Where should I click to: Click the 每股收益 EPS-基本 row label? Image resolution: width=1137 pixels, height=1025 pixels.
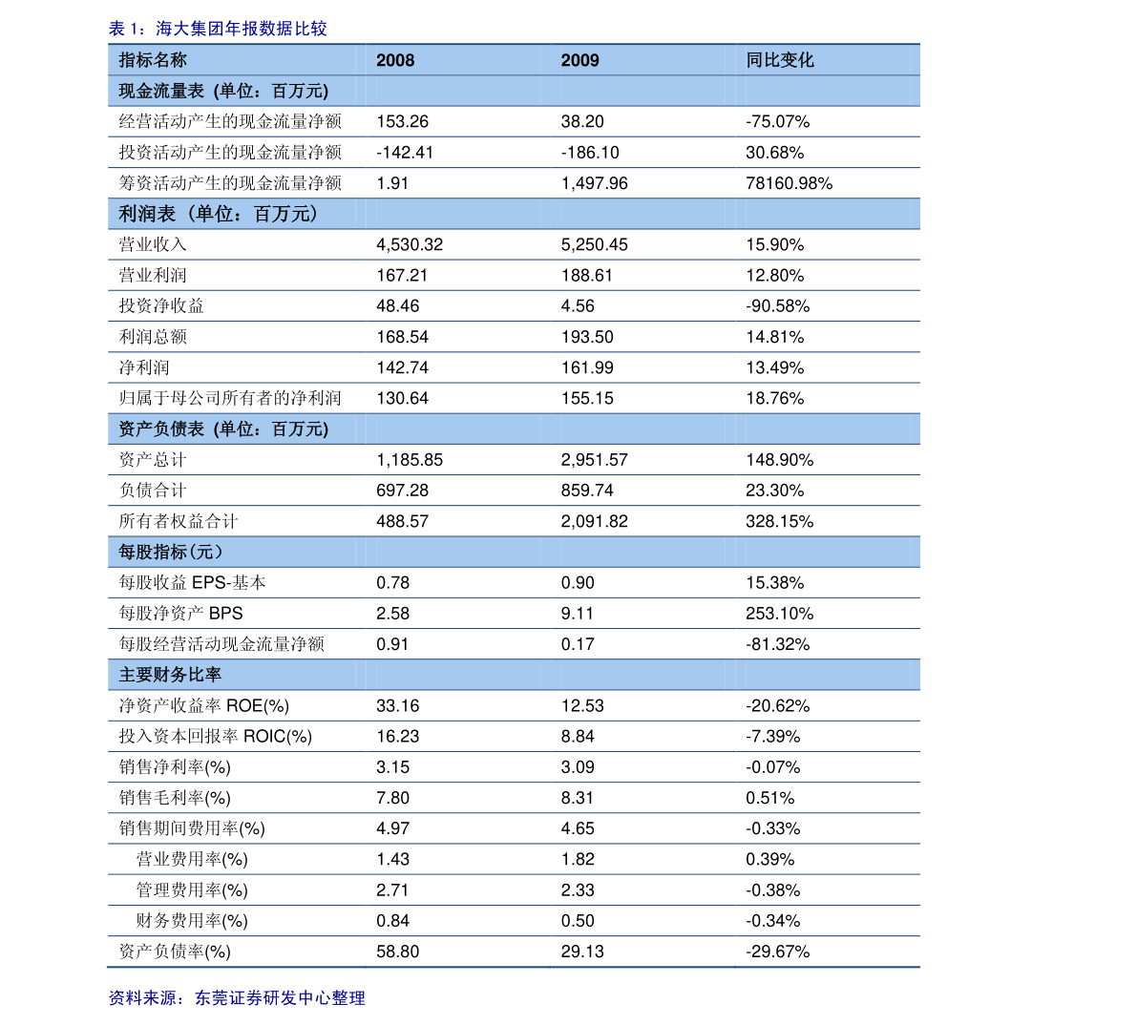click(192, 583)
